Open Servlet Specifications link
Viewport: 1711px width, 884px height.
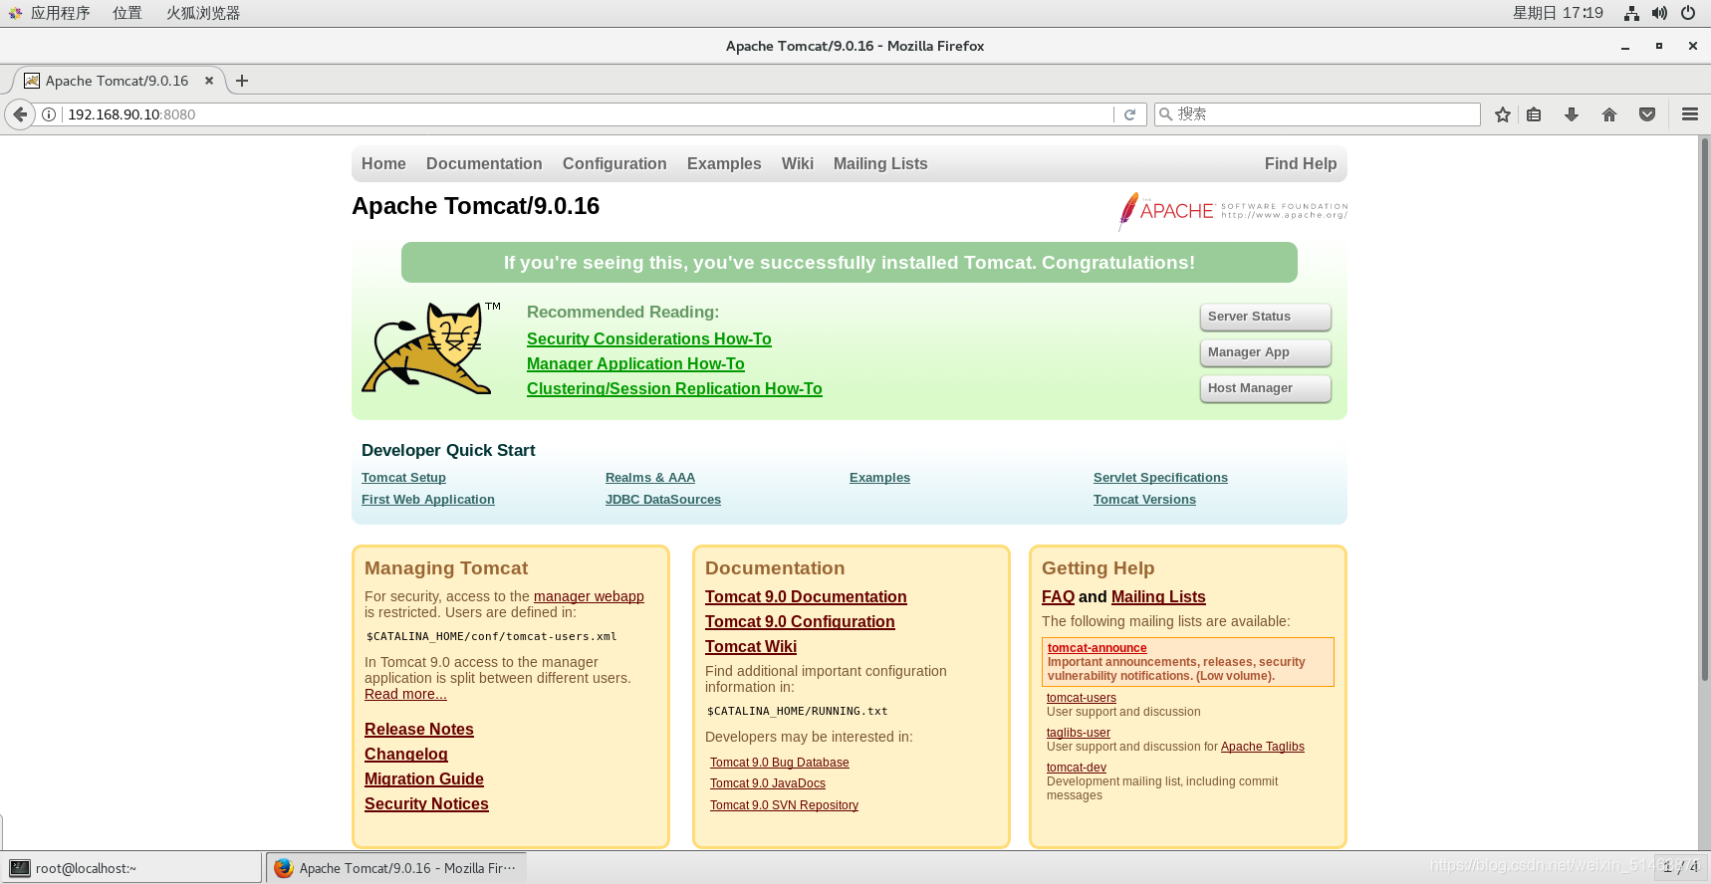[x=1160, y=478]
